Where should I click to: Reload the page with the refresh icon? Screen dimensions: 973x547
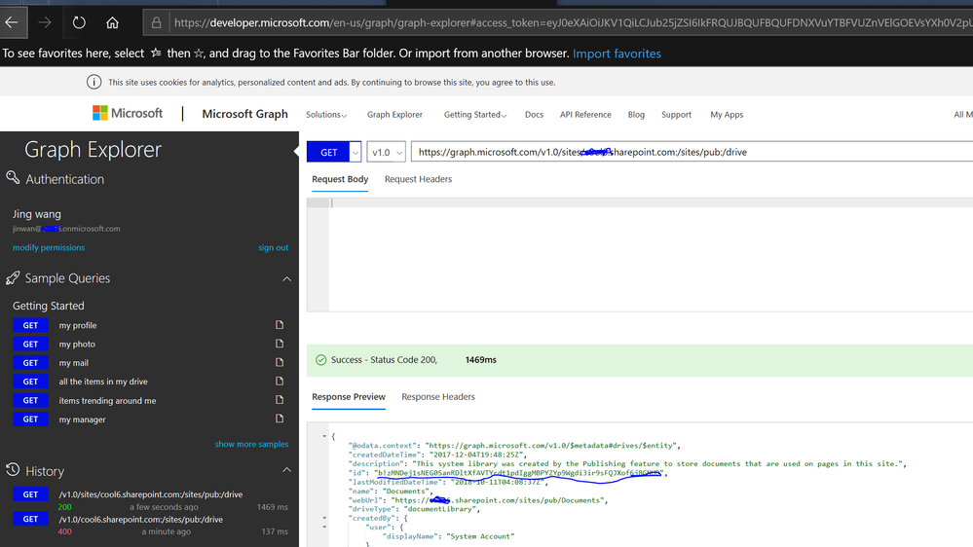click(79, 23)
